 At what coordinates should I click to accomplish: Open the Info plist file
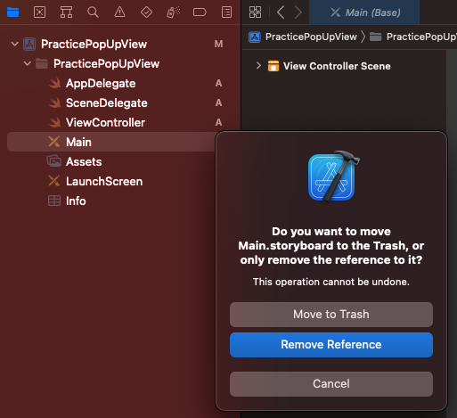point(76,201)
